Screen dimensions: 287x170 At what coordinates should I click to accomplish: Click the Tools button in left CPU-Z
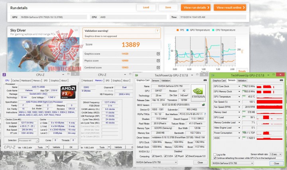click(40, 147)
